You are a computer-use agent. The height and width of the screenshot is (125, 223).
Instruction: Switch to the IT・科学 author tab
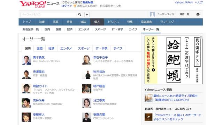101,48
